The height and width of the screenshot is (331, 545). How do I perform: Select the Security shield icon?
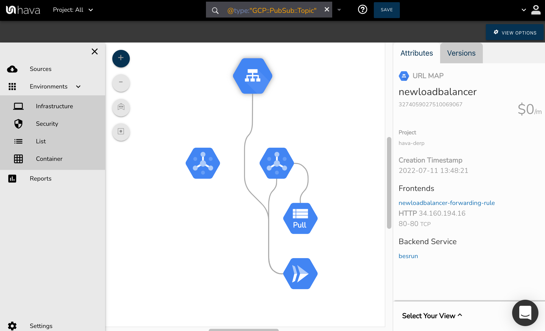click(x=18, y=124)
